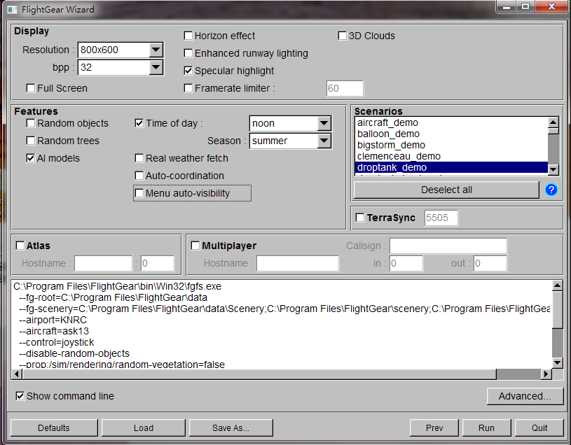Click the blue help question mark icon

pos(551,190)
